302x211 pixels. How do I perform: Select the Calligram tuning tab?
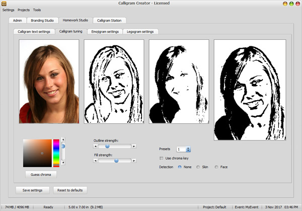70,31
